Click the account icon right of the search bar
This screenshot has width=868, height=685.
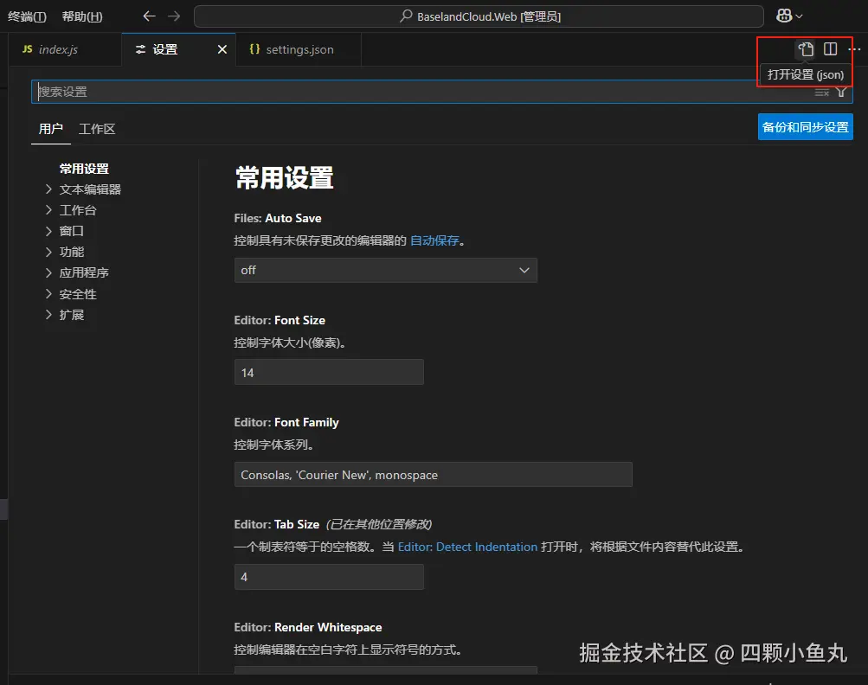point(785,15)
